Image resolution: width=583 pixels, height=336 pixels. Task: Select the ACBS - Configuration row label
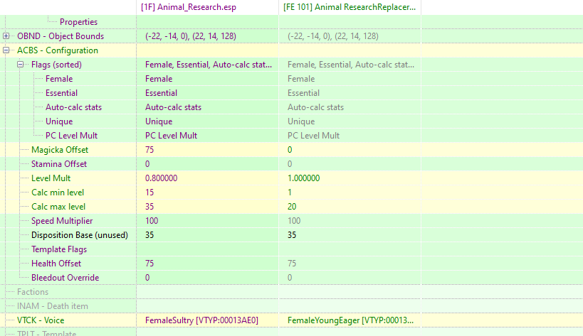coord(58,50)
